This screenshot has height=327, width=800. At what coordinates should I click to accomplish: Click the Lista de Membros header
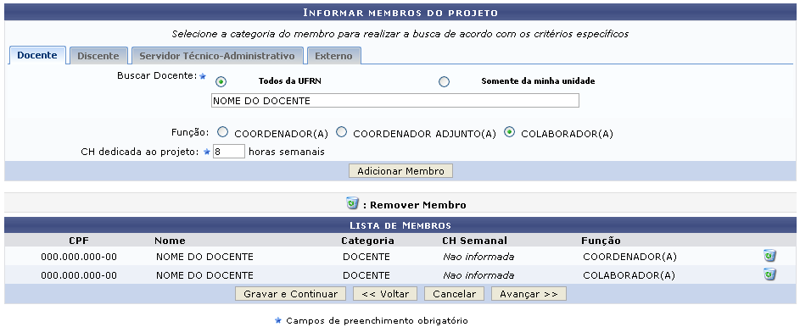pyautogui.click(x=400, y=225)
